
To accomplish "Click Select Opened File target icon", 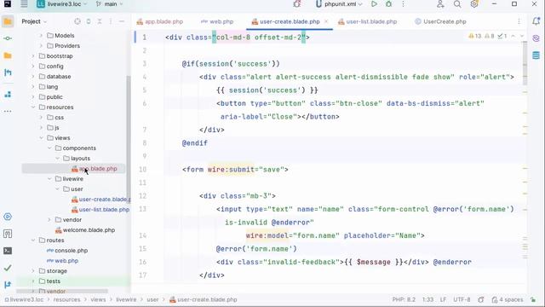I will tap(77, 21).
